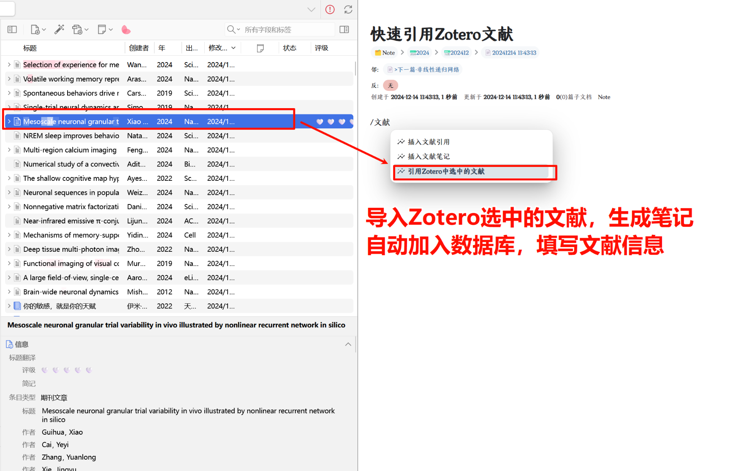Expand the Volatile working memory row
This screenshot has width=749, height=471.
[x=9, y=79]
